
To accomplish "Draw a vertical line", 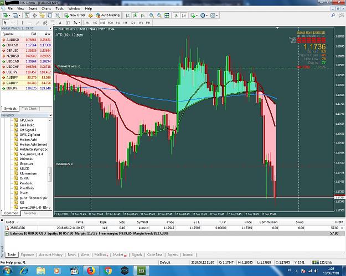I will coord(22,23).
